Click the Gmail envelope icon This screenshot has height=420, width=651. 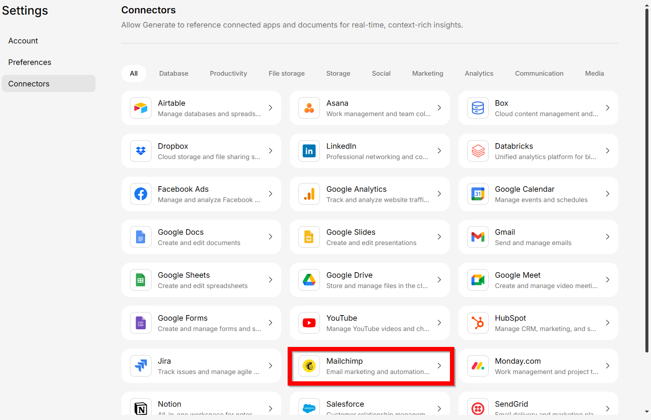tap(478, 237)
